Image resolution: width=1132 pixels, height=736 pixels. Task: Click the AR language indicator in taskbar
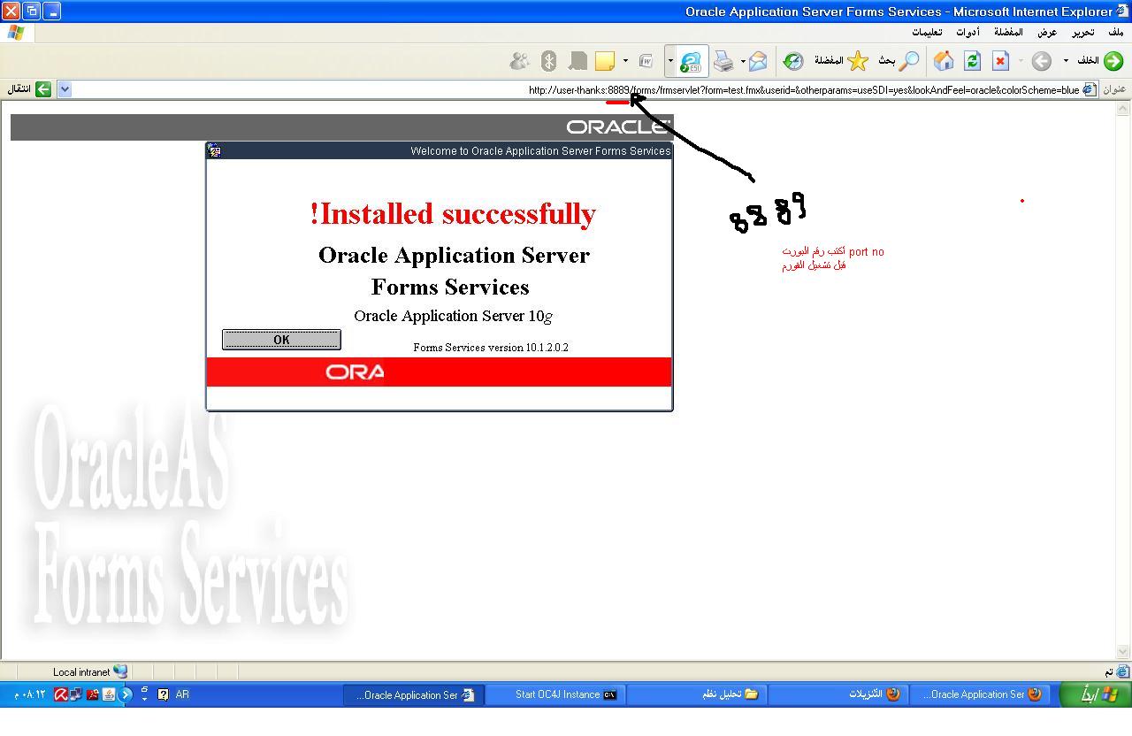coord(182,694)
